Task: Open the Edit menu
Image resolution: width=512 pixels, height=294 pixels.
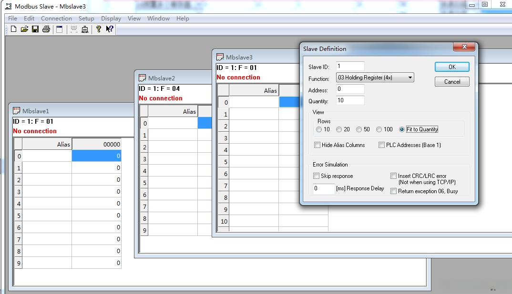Action: 29,18
